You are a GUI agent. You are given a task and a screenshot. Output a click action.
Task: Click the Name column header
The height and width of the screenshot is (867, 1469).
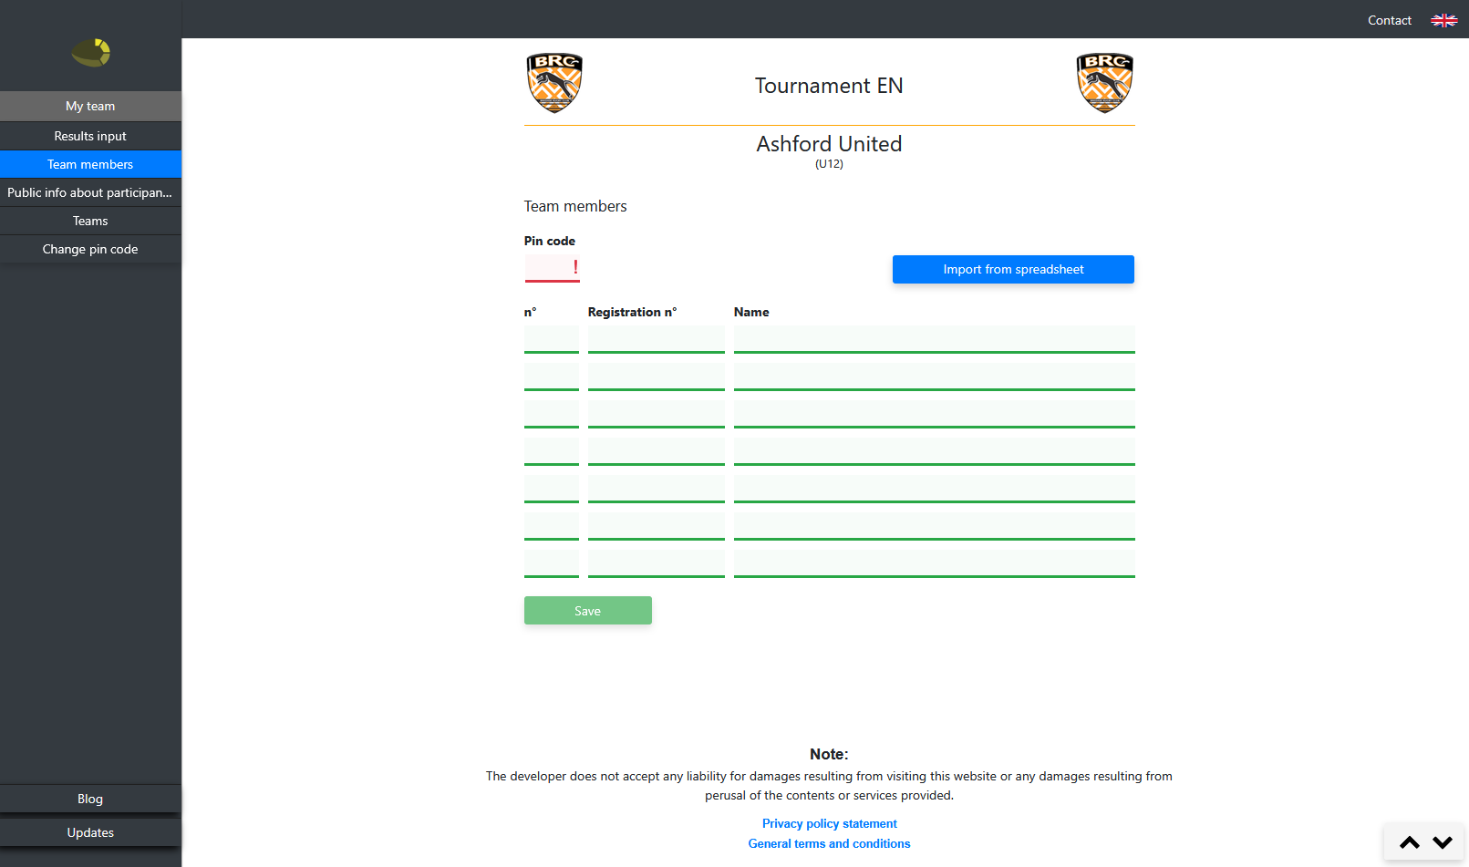[x=751, y=312]
